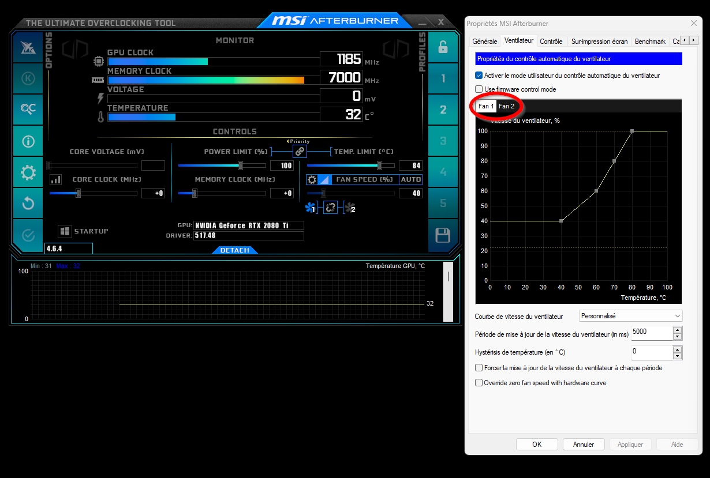This screenshot has width=710, height=478.
Task: Toggle user-defined fan curve triangle icon
Action: (x=324, y=179)
